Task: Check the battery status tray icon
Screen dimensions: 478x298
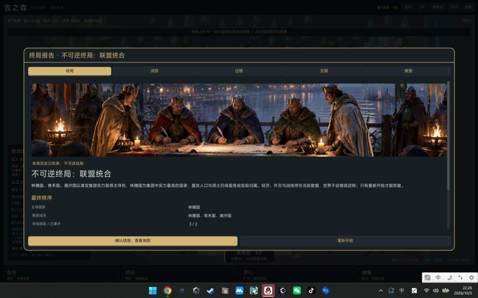Action: tap(445, 290)
